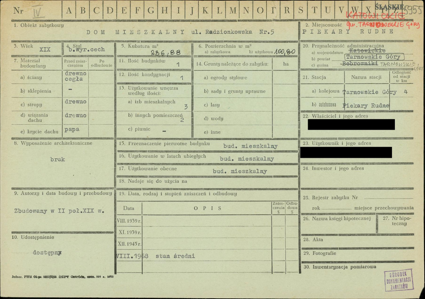This screenshot has height=299, width=425.
Task: Click boxed "Tarnowskie Góry" in the powiat line
Action: [374, 57]
